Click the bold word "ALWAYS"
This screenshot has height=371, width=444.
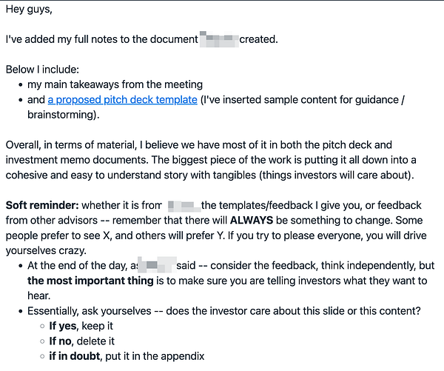coord(252,220)
